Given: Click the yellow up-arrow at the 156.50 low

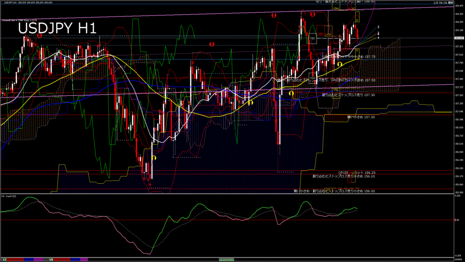Looking at the screenshot, I should tap(153, 158).
